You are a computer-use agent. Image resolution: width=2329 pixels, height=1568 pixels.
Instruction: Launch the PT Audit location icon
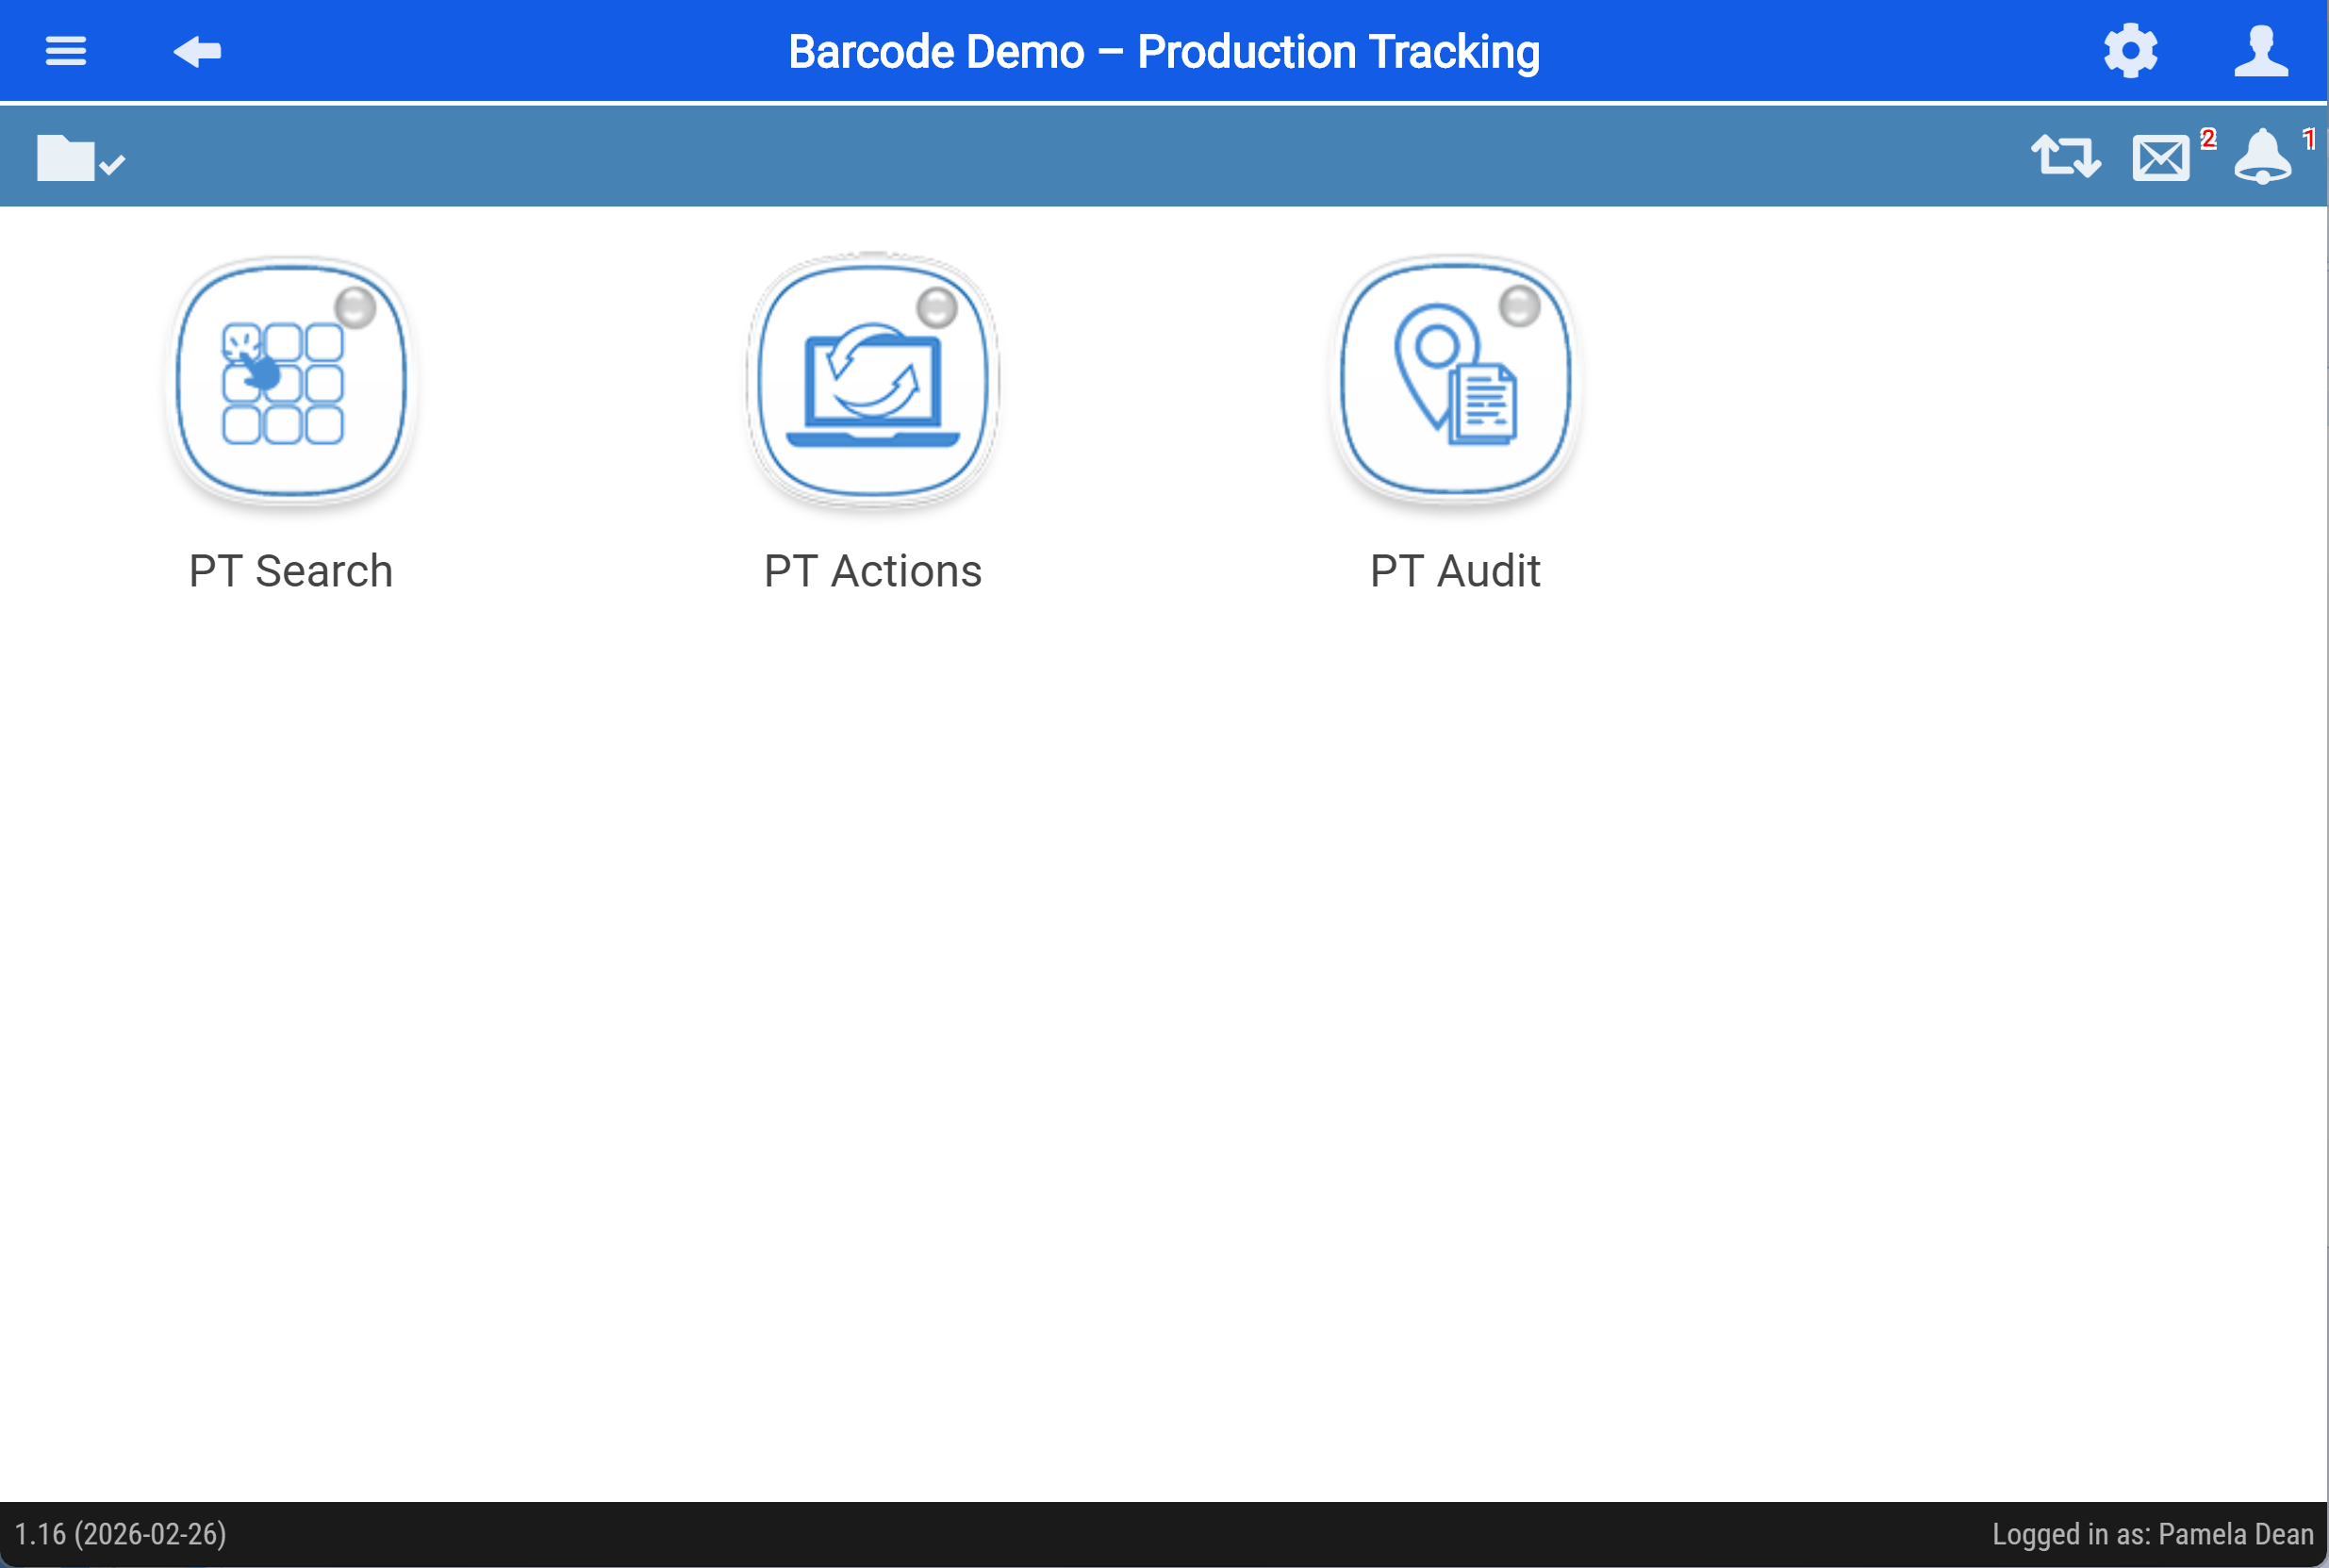pyautogui.click(x=1456, y=380)
